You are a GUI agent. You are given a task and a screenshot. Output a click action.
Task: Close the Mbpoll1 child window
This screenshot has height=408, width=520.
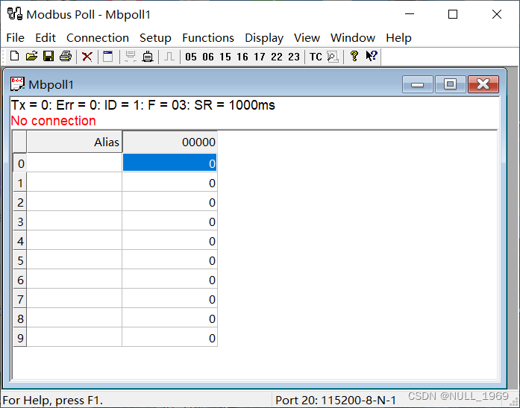[483, 84]
